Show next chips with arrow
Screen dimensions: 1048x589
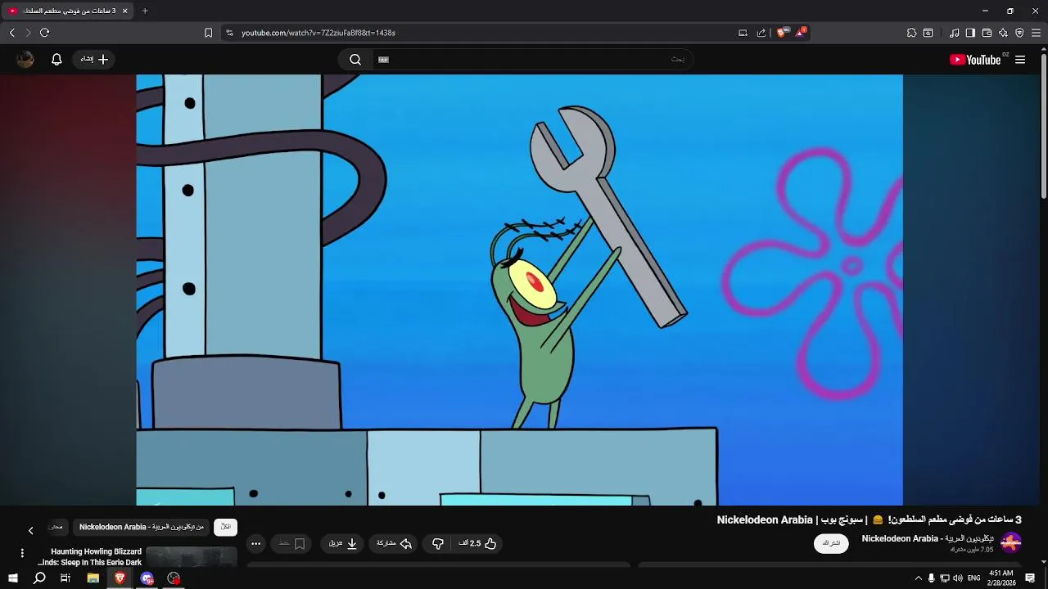point(30,530)
